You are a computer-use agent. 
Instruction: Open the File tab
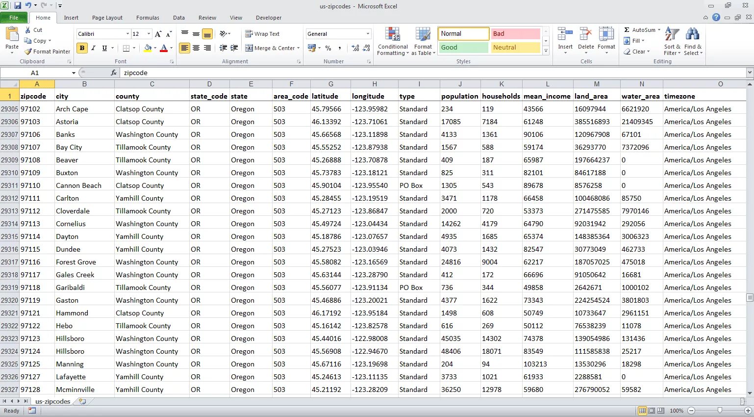[x=14, y=18]
